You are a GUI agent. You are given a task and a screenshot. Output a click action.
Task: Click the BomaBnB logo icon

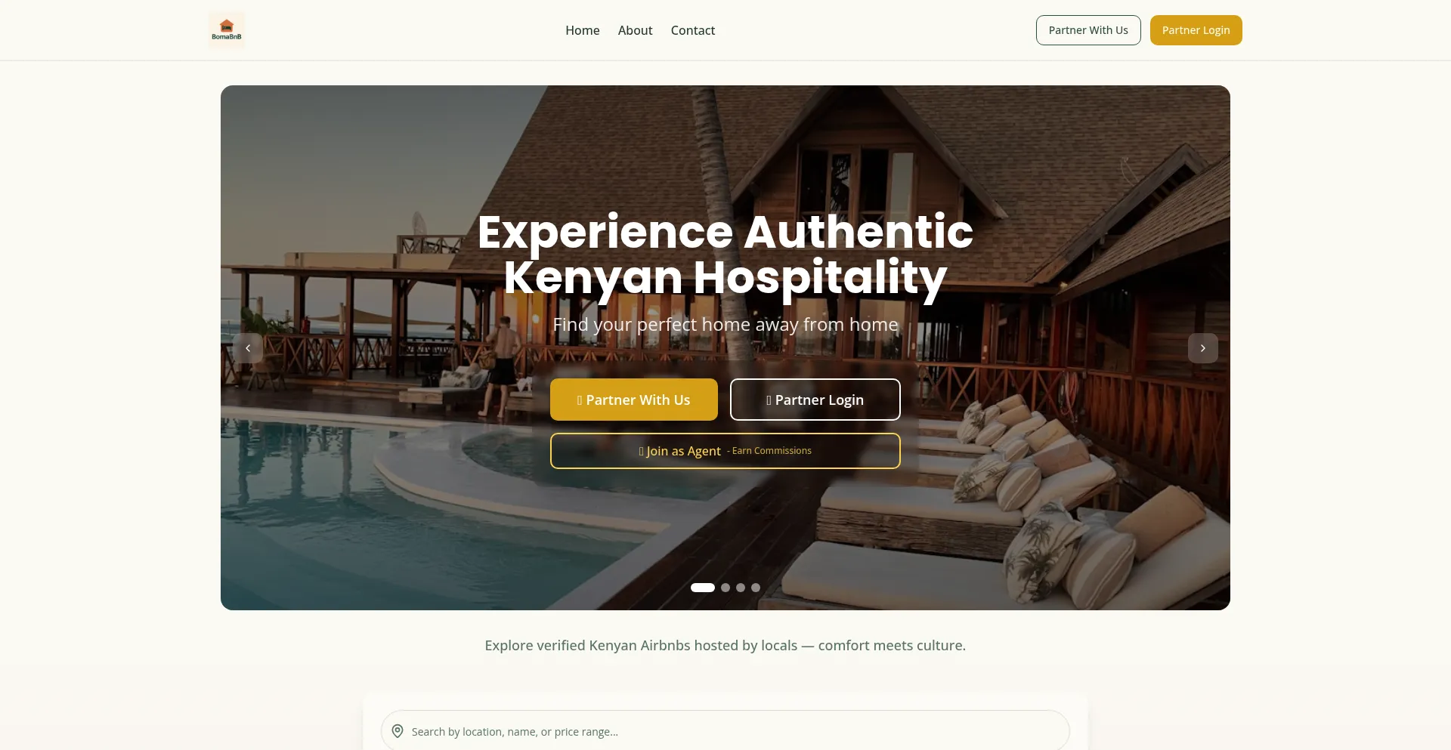tap(227, 30)
